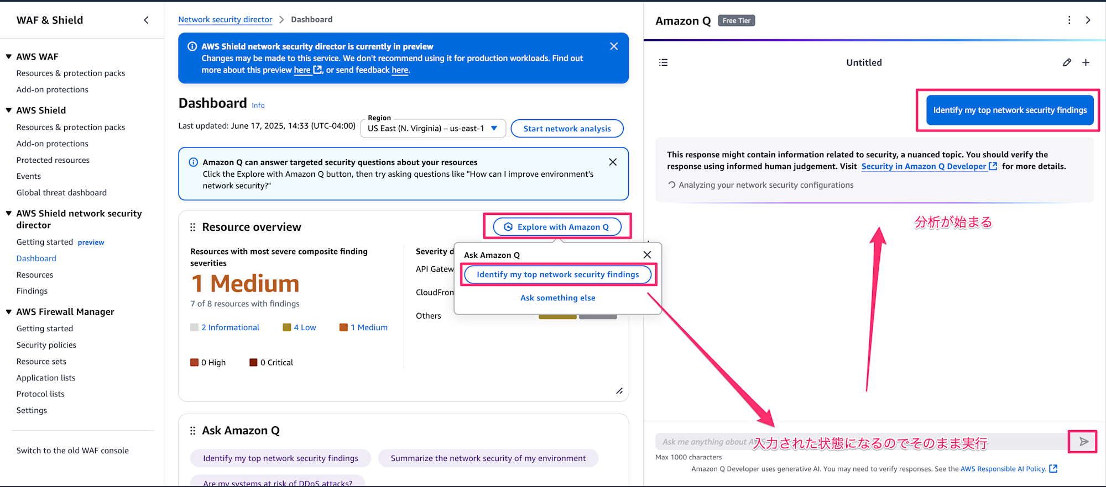Open AWS WAF Add-on protections
Screen dimensions: 1106x487
pos(52,89)
